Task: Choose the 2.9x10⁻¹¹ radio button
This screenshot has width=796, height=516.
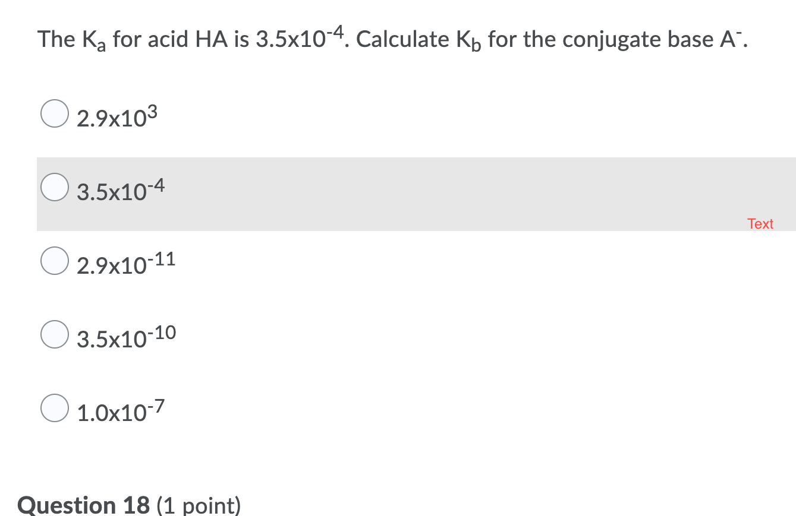Action: [54, 261]
